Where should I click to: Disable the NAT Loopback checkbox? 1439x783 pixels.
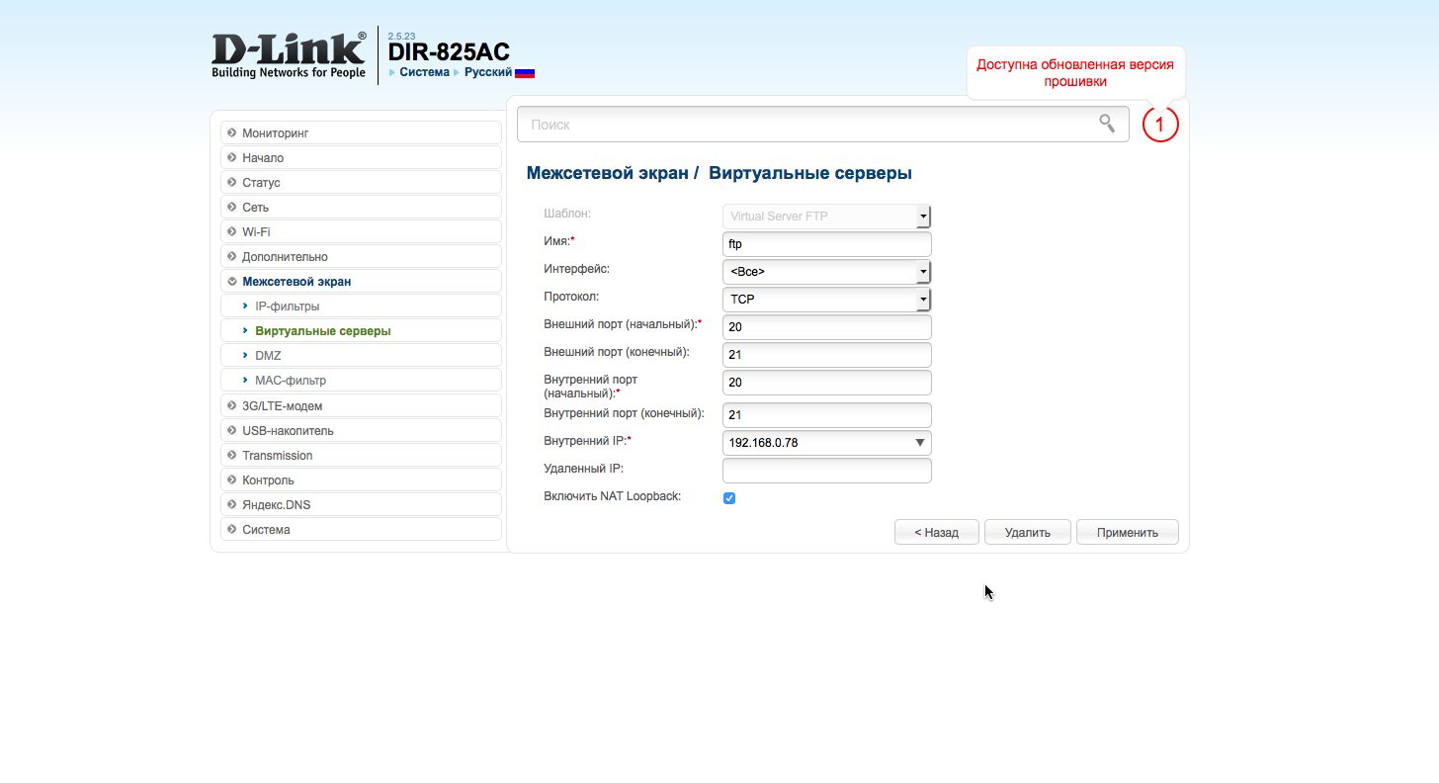tap(729, 498)
